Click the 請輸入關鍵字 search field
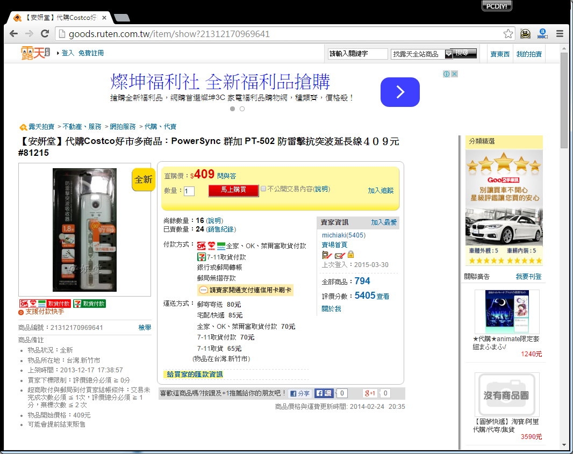Viewport: 573px width, 454px height. coord(357,54)
